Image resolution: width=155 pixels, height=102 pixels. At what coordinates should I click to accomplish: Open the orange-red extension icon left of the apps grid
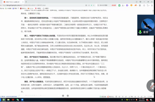click(x=135, y=5)
